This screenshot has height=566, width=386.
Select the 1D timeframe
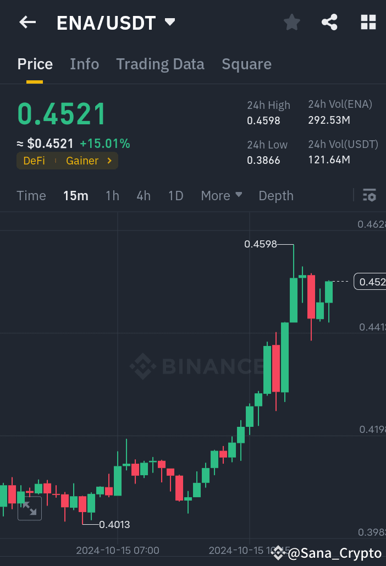[175, 195]
